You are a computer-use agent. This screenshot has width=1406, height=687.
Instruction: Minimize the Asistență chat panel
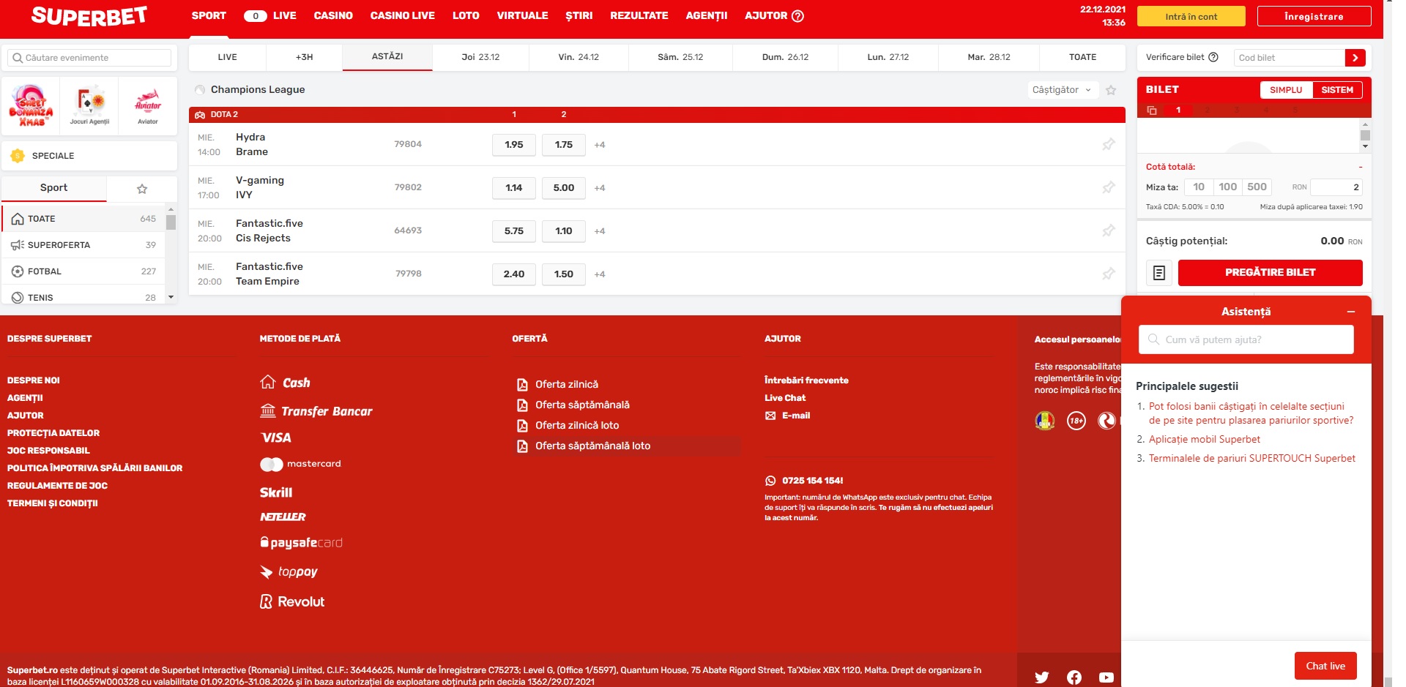(x=1351, y=312)
